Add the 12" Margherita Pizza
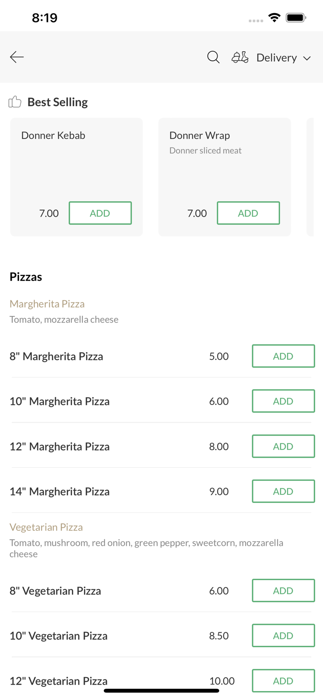This screenshot has height=699, width=323. 283,446
